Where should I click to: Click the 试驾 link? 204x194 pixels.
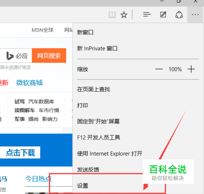[x=20, y=101]
